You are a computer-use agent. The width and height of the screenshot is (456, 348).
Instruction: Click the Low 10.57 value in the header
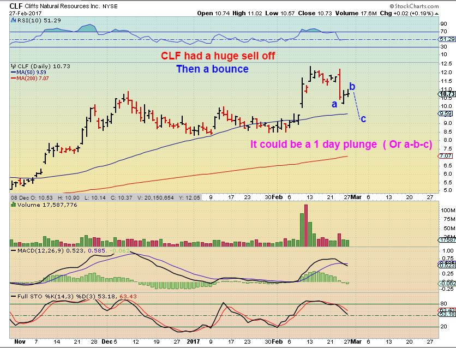[280, 14]
